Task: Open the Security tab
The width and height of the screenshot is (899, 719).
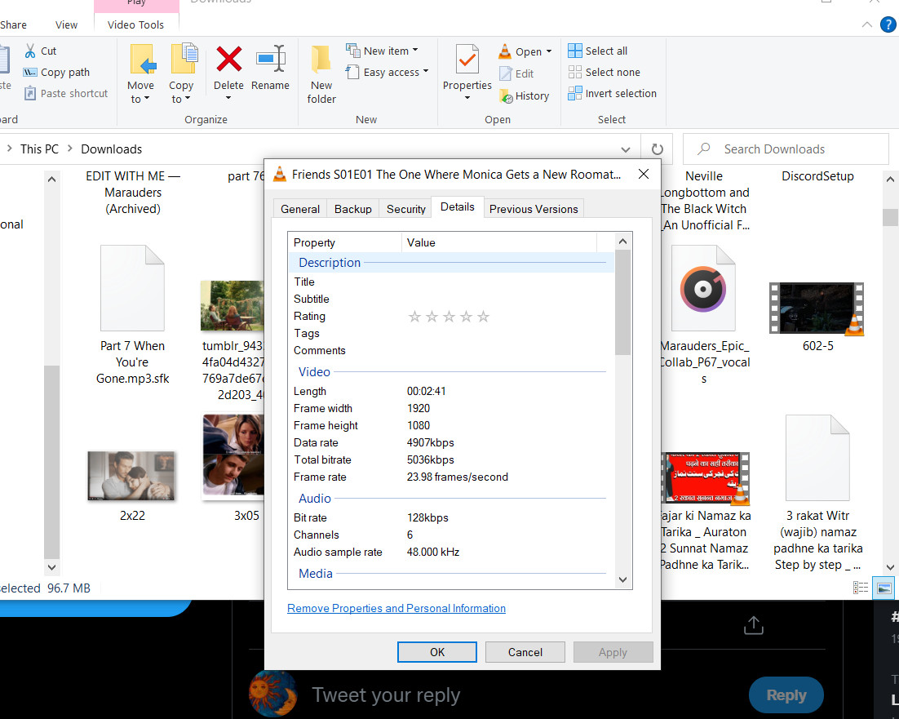Action: point(406,209)
